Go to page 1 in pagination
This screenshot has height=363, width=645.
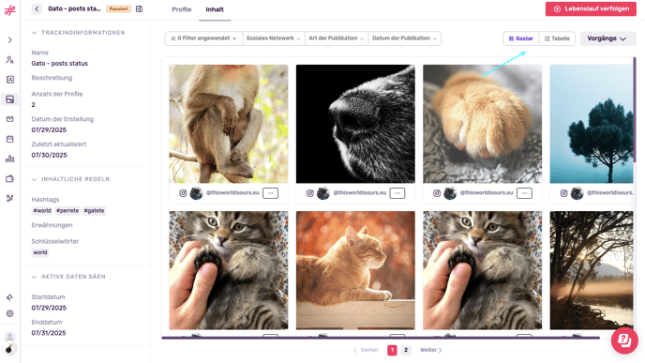click(392, 350)
